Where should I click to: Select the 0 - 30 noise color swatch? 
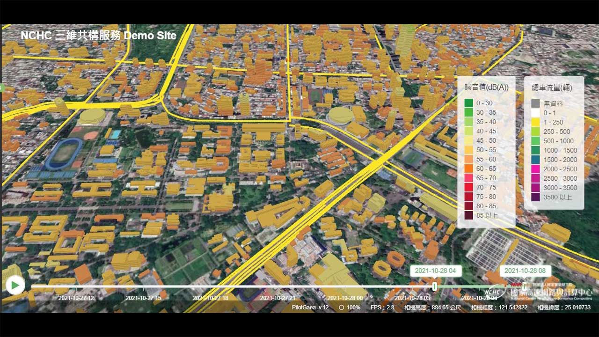[468, 103]
